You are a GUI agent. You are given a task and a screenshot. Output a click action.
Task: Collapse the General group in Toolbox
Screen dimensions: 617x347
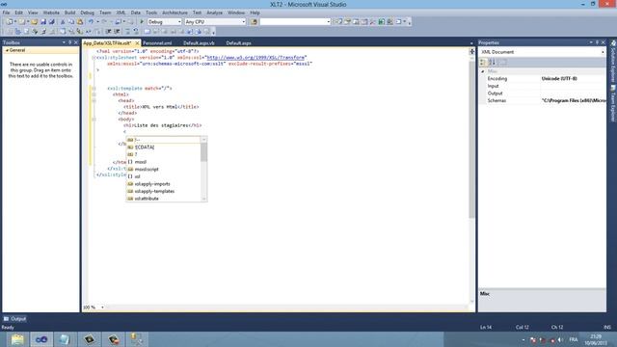coord(7,50)
